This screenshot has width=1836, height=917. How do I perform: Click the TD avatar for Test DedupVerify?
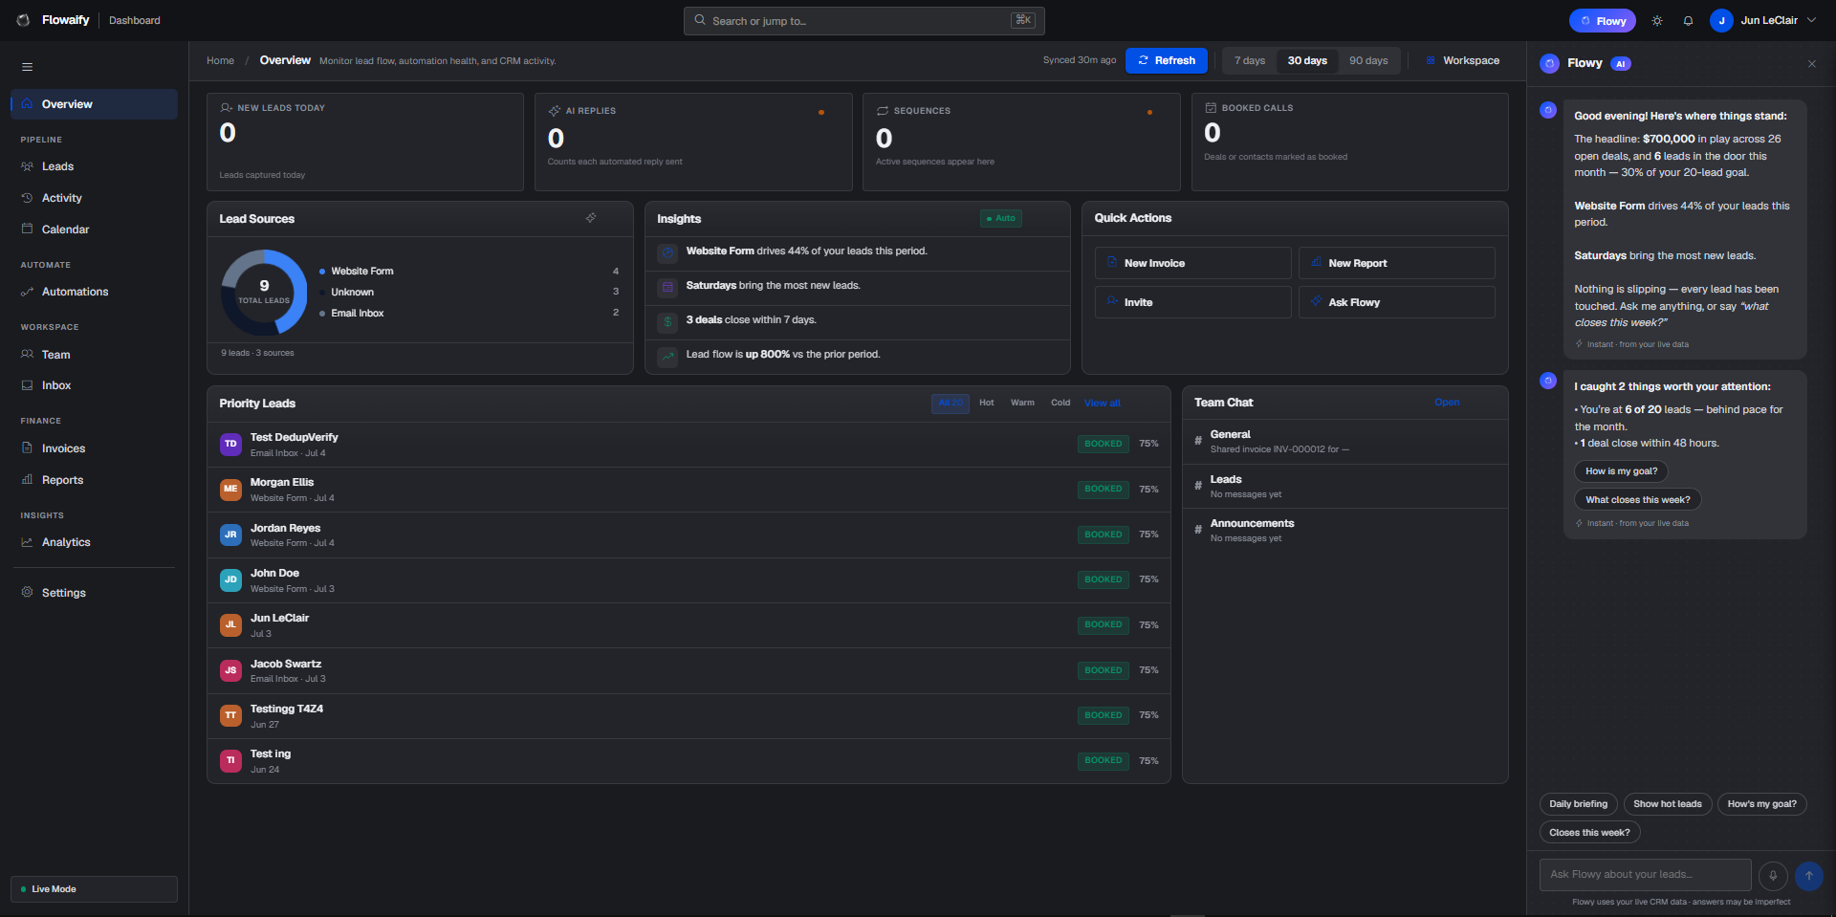[x=230, y=444]
